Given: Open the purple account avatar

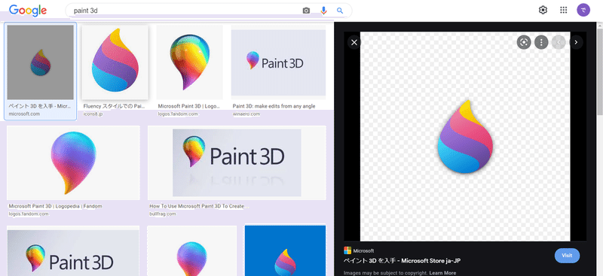Looking at the screenshot, I should pyautogui.click(x=583, y=11).
